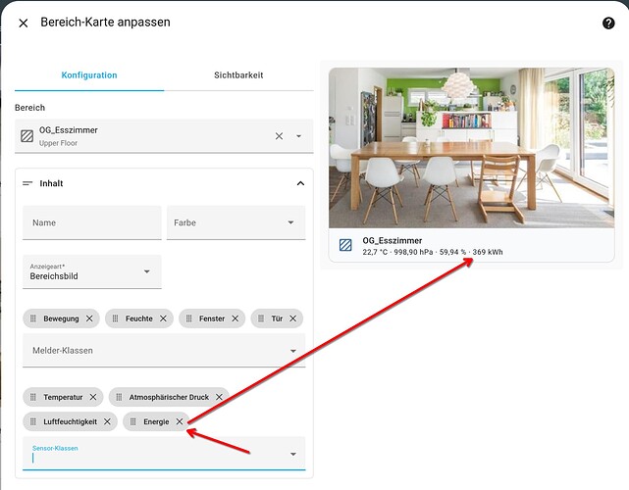Open the help icon in the dialog header
The height and width of the screenshot is (490, 629).
click(608, 24)
